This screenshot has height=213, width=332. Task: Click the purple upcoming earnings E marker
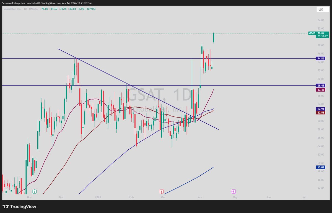tap(234, 191)
